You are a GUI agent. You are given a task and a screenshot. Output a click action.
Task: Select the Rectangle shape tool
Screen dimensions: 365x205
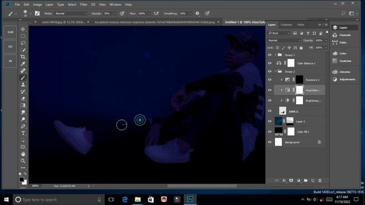click(23, 147)
